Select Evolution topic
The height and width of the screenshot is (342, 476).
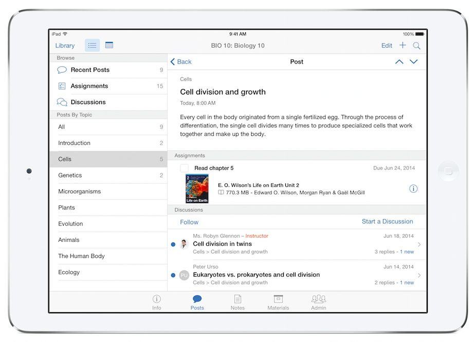tap(108, 224)
